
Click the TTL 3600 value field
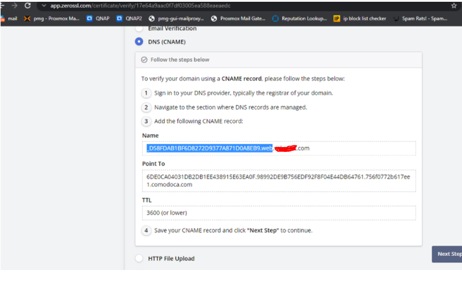278,213
